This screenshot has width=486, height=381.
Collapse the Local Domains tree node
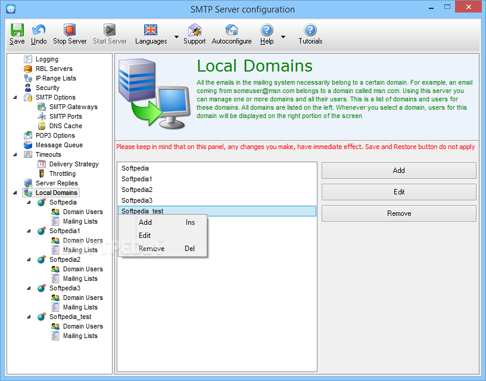pos(15,193)
